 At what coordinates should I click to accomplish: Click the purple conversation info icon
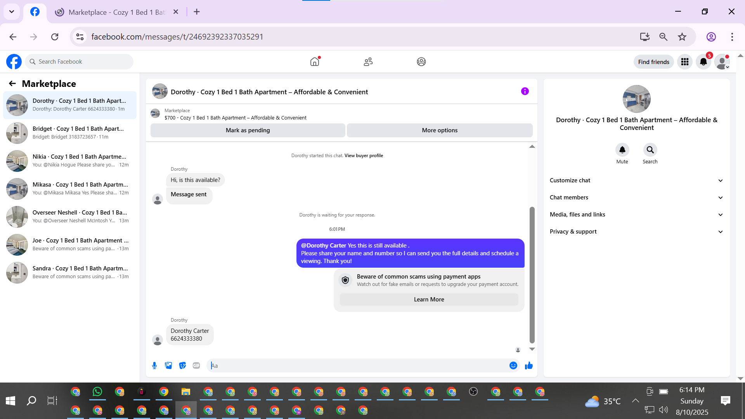coord(525,92)
